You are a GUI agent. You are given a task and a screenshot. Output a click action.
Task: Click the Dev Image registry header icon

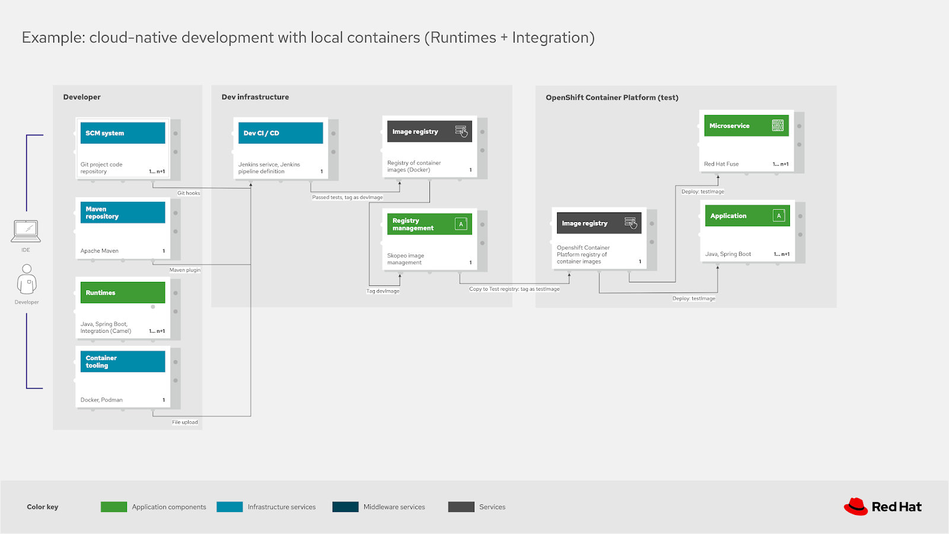click(461, 131)
